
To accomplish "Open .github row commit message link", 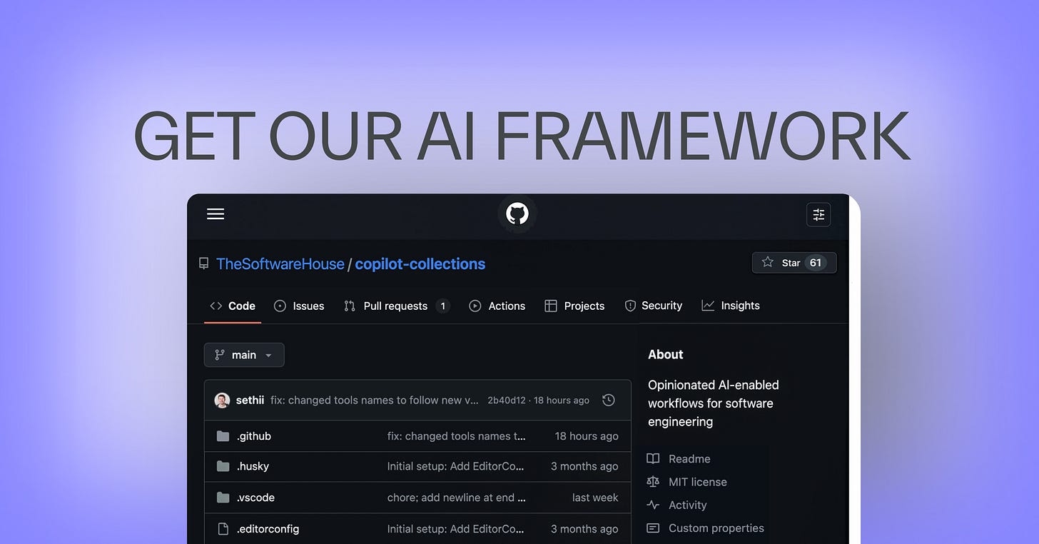I will pos(457,435).
